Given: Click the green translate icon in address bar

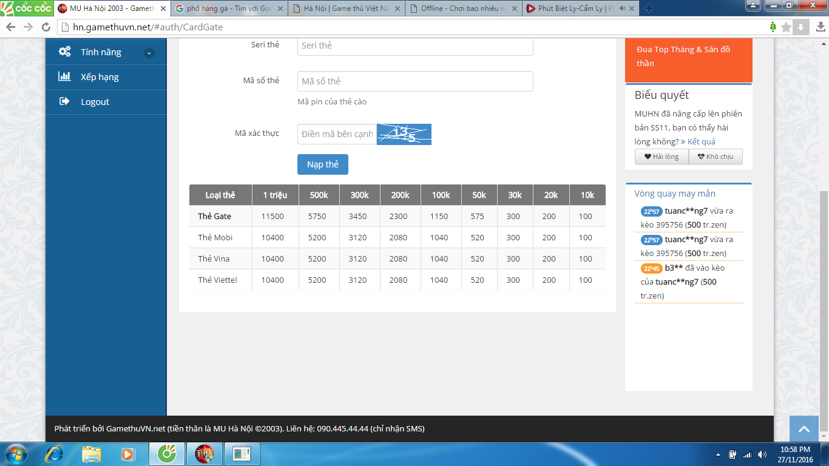Looking at the screenshot, I should tap(773, 27).
